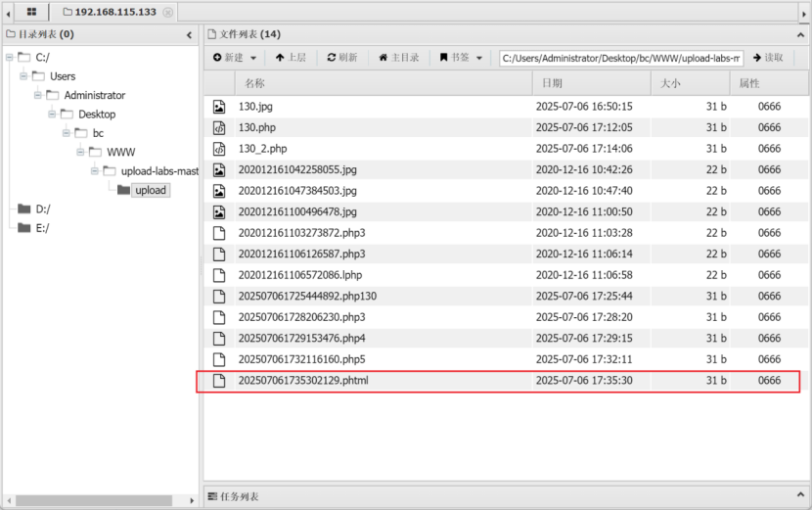
Task: Sort files by the 大小 column header
Action: 691,83
